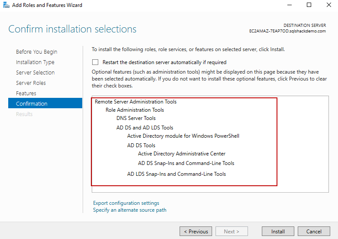Enable automatic restart of destination server
The width and height of the screenshot is (338, 239).
[x=95, y=62]
